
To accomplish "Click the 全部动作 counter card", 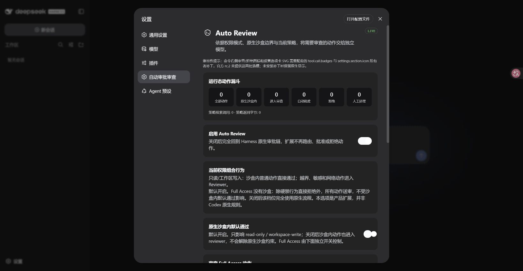I will (x=221, y=97).
